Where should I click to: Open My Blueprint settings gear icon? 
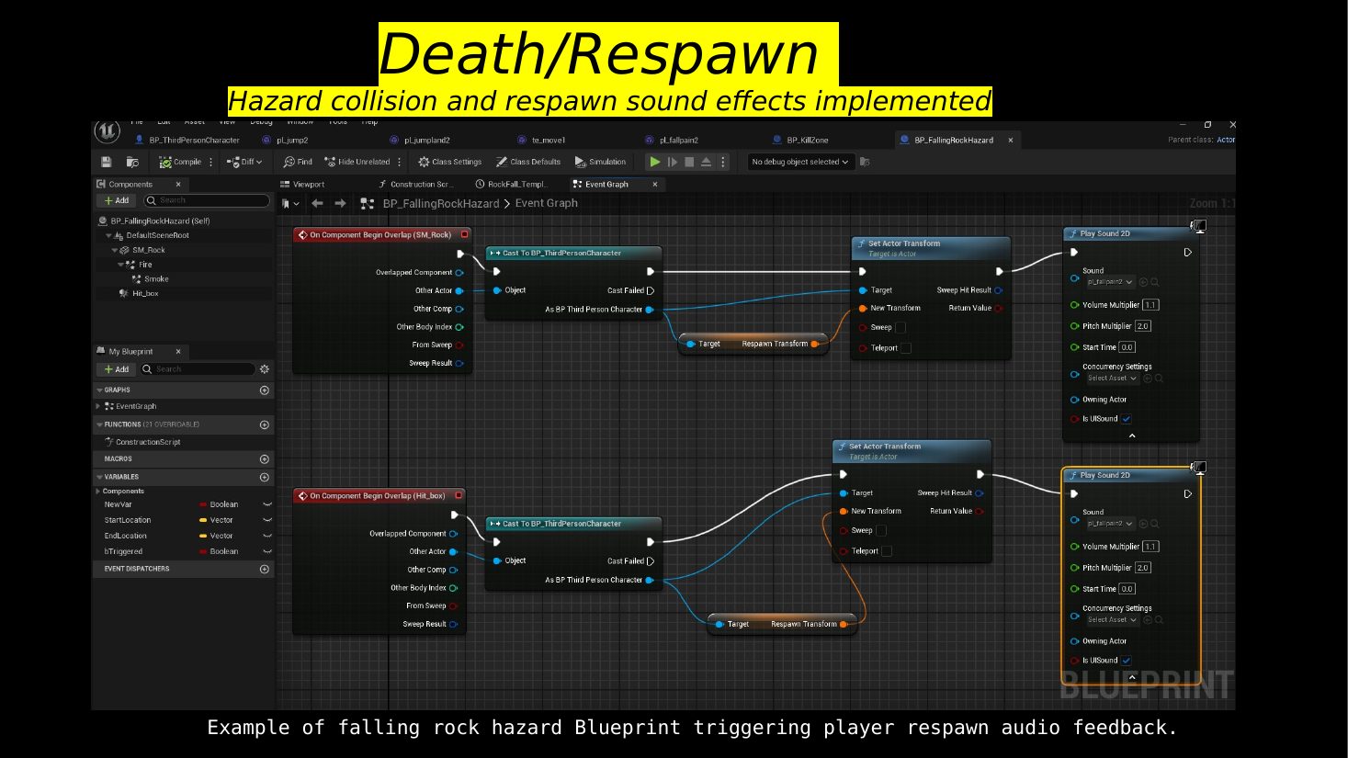pyautogui.click(x=265, y=369)
